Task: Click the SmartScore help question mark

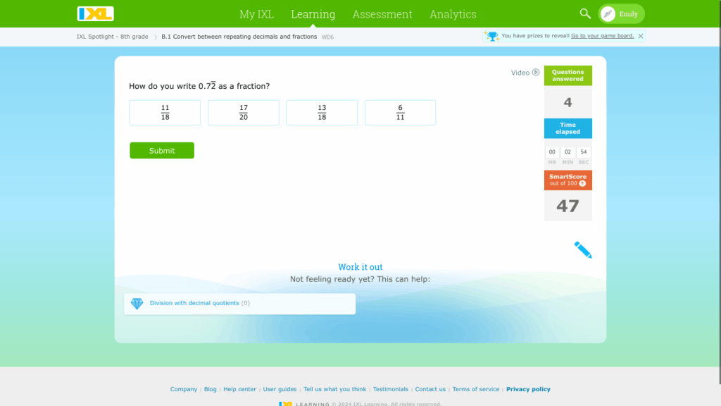Action: pos(582,183)
